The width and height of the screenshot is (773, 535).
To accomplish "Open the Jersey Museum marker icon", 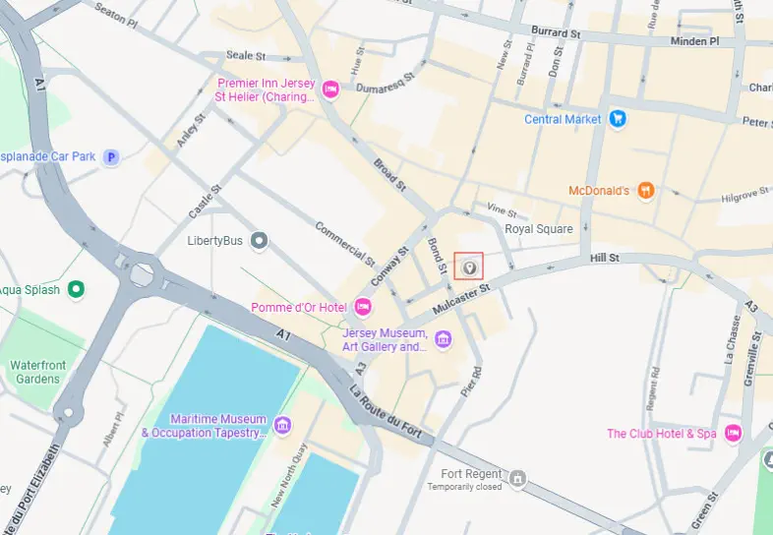I will [x=443, y=339].
